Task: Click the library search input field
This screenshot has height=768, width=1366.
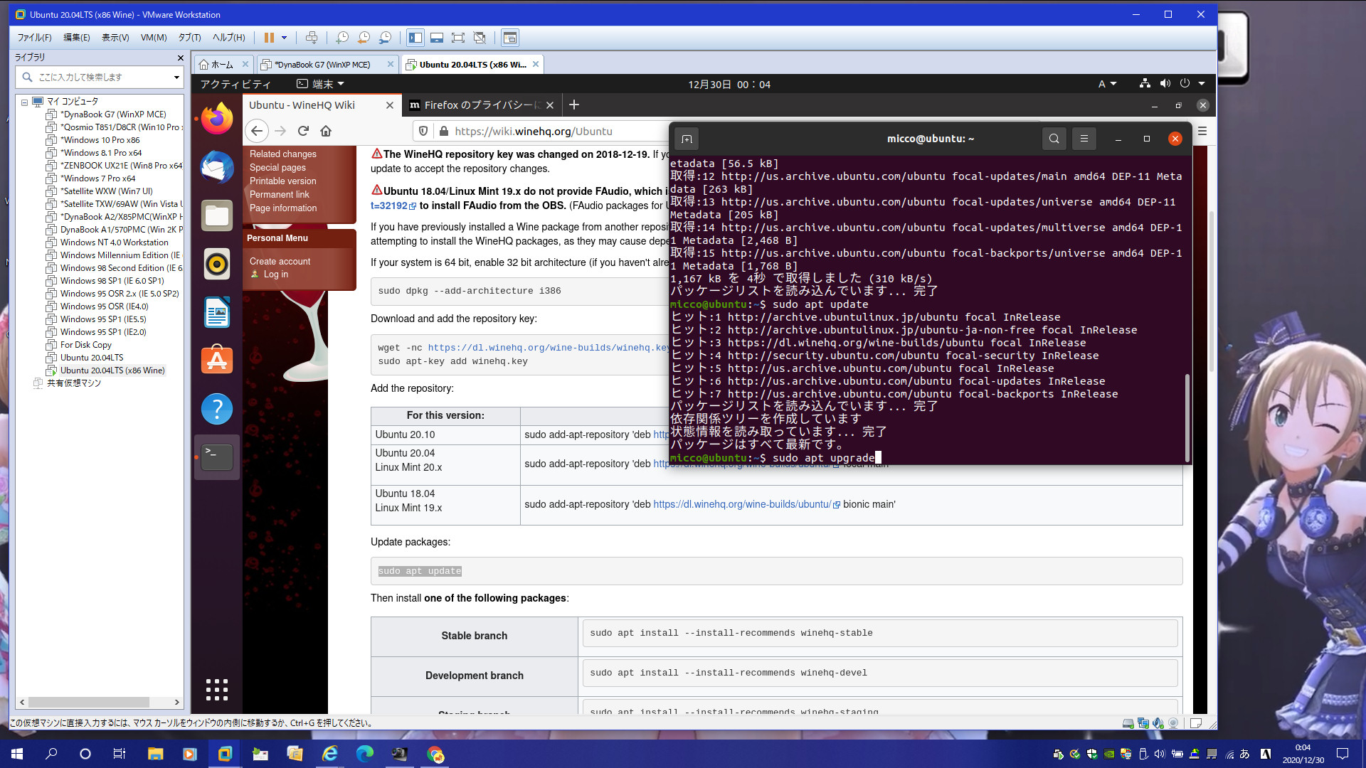Action: [100, 77]
